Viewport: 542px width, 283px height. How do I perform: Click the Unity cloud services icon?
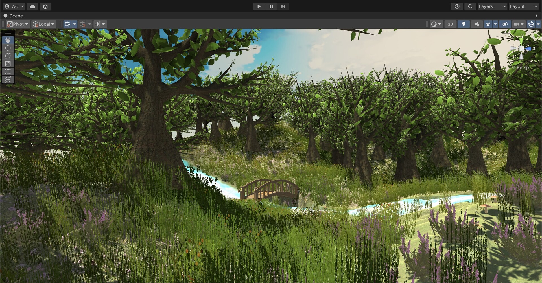pos(32,6)
